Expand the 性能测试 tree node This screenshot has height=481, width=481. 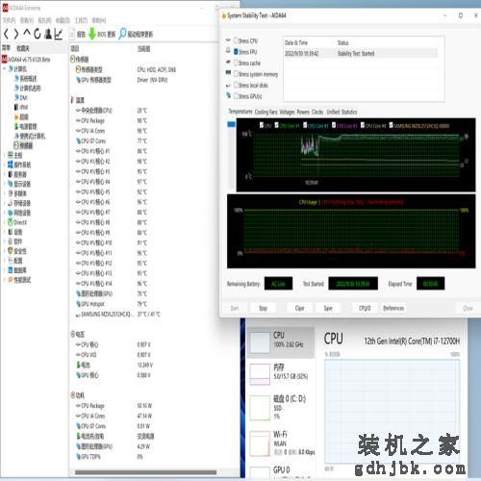click(5, 280)
